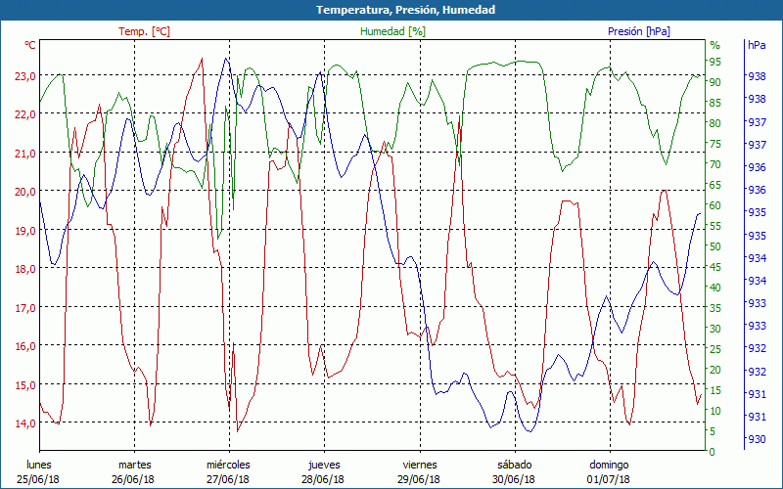Viewport: 783px width, 489px height.
Task: Click the lunes day label
Action: (x=39, y=466)
